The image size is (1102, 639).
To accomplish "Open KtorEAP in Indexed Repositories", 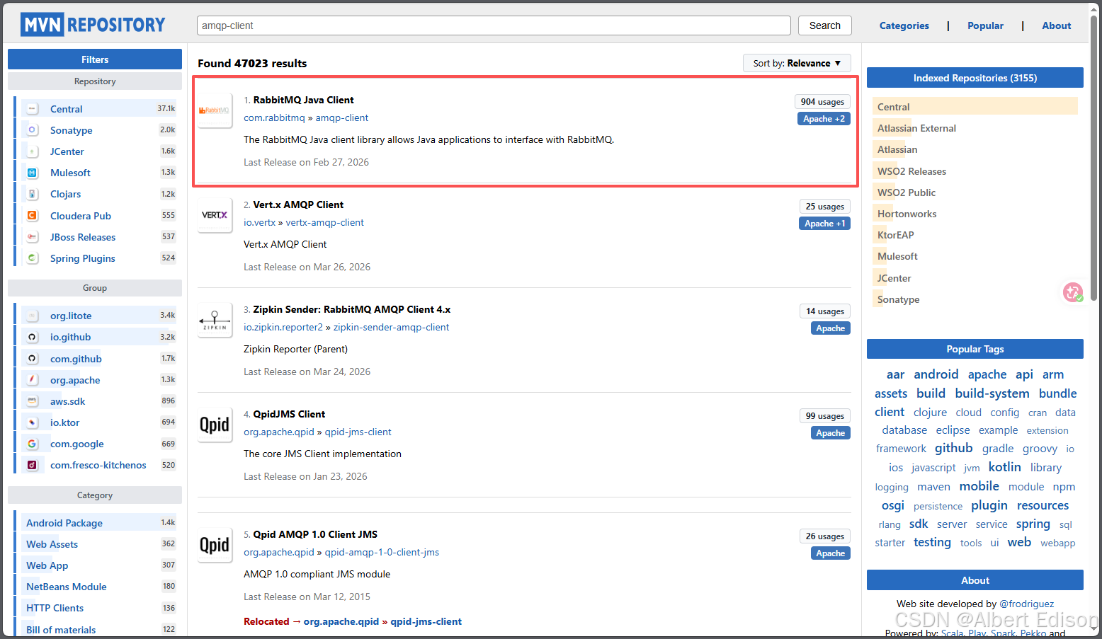I will click(x=895, y=235).
